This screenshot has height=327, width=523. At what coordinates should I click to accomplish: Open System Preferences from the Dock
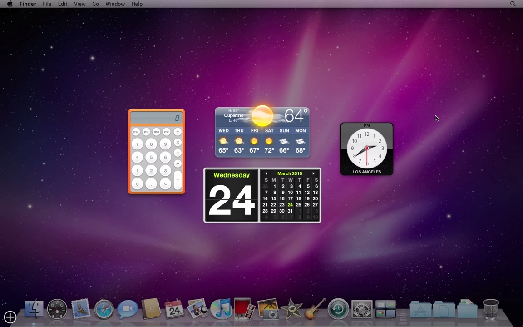[361, 309]
